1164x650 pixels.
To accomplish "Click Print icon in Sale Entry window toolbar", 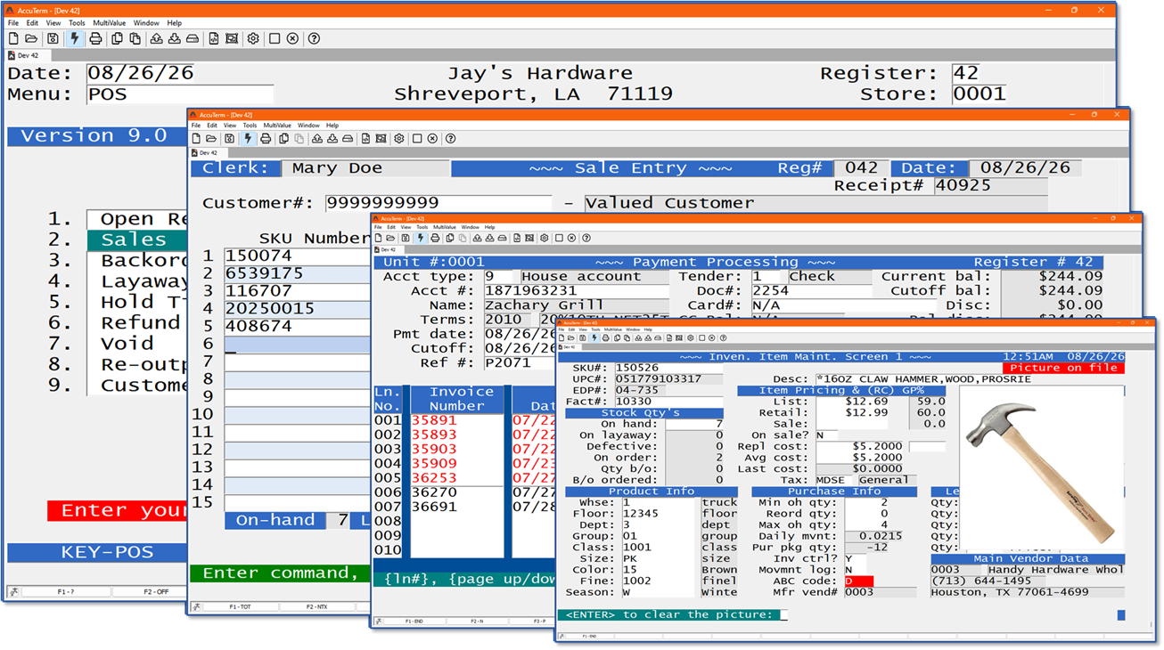I will [x=265, y=139].
